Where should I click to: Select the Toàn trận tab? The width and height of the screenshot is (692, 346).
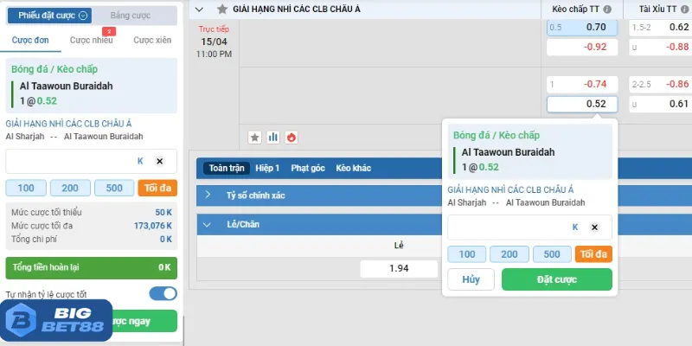227,168
